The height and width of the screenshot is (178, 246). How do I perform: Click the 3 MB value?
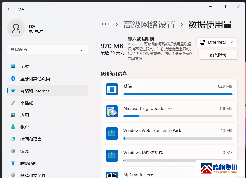[x=228, y=153]
